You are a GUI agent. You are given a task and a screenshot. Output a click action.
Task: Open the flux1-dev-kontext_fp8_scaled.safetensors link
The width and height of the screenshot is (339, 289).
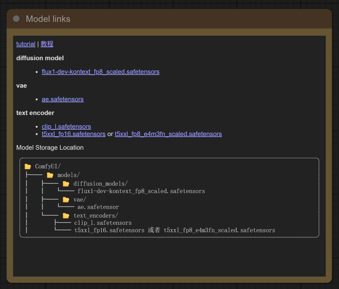tap(100, 72)
